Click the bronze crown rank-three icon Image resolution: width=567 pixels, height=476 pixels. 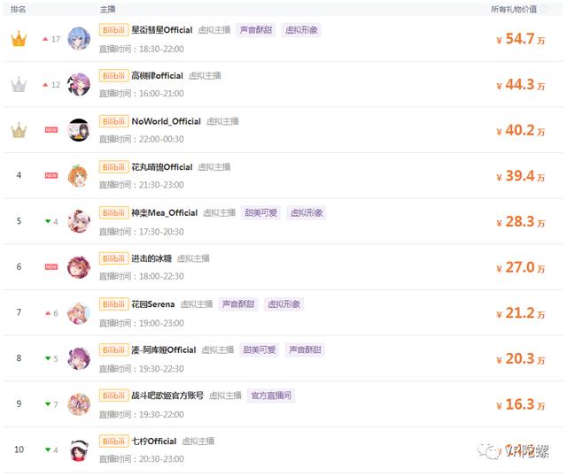click(19, 130)
